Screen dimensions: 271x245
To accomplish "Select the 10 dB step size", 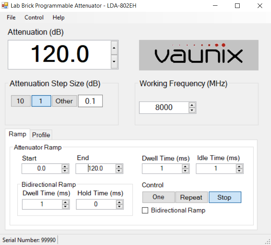I will point(20,101).
